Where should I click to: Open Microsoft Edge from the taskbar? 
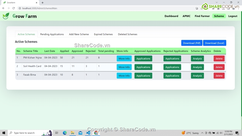pyautogui.click(x=65, y=133)
